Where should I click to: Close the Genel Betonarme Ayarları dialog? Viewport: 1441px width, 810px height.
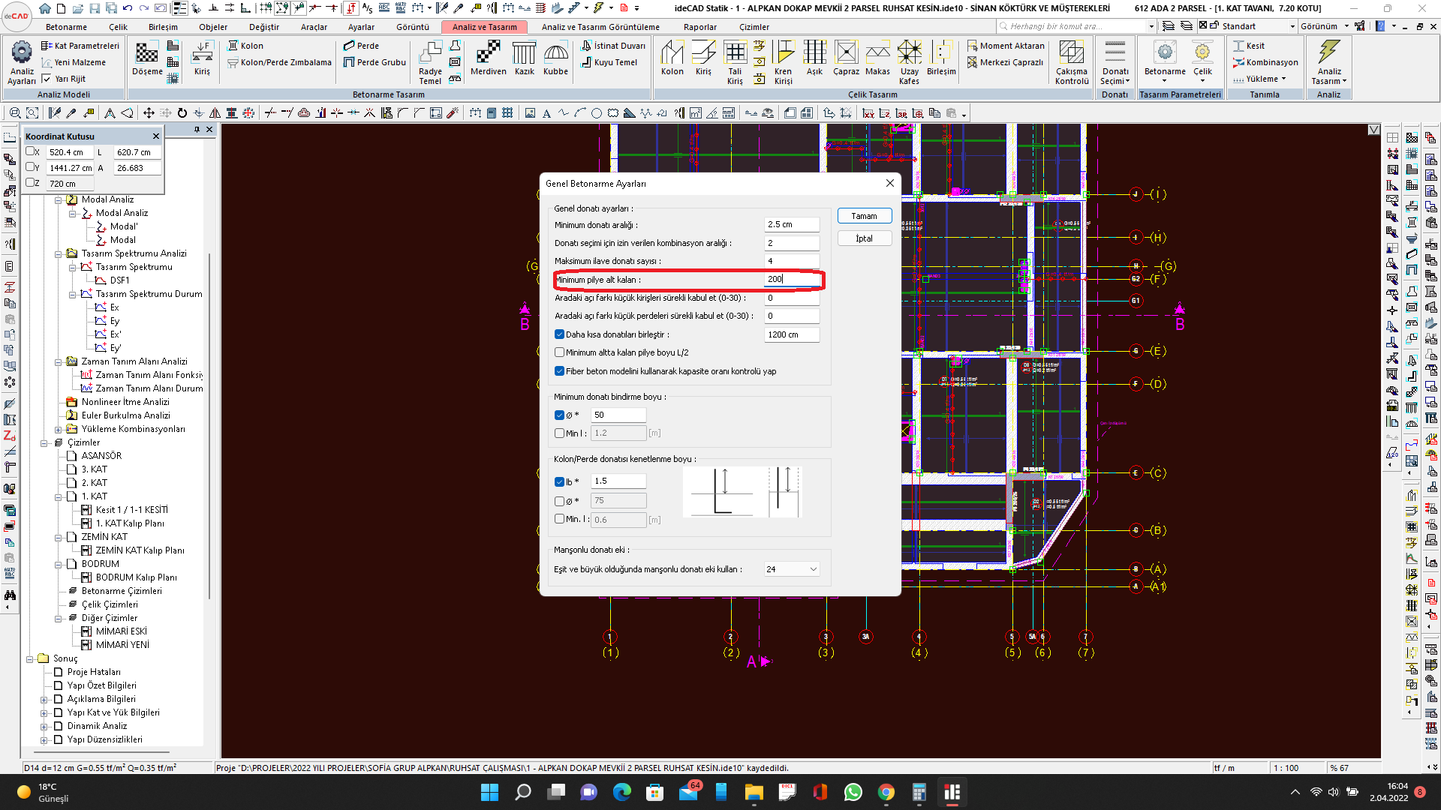pos(889,183)
